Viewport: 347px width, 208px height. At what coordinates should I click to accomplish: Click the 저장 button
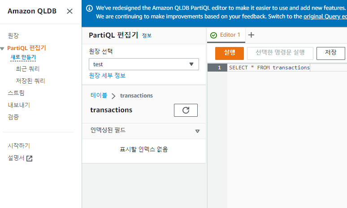tap(330, 52)
